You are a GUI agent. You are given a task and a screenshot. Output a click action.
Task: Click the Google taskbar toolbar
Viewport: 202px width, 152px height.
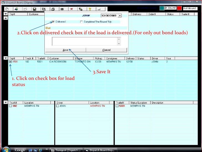pyautogui.click(x=20, y=150)
